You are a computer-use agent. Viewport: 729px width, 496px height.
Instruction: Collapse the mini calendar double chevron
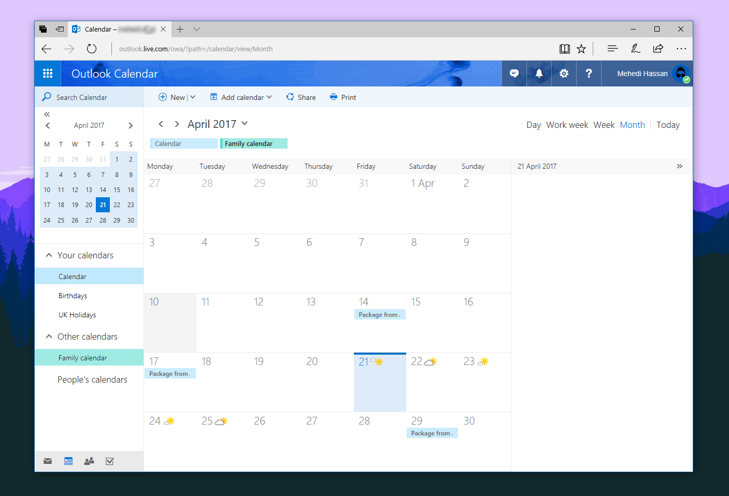pyautogui.click(x=47, y=114)
